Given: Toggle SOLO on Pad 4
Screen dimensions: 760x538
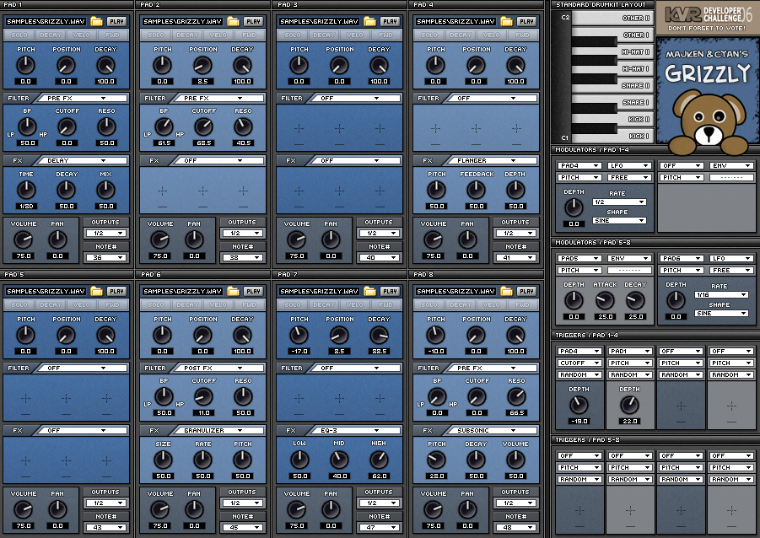Looking at the screenshot, I should click(x=429, y=35).
